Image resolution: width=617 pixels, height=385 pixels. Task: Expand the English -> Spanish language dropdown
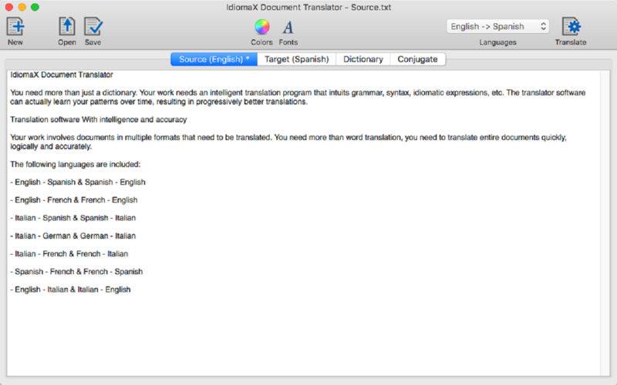coord(497,26)
